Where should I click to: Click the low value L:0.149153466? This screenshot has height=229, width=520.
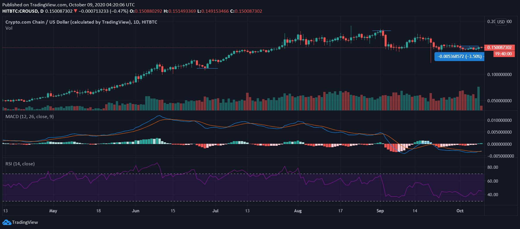click(213, 11)
